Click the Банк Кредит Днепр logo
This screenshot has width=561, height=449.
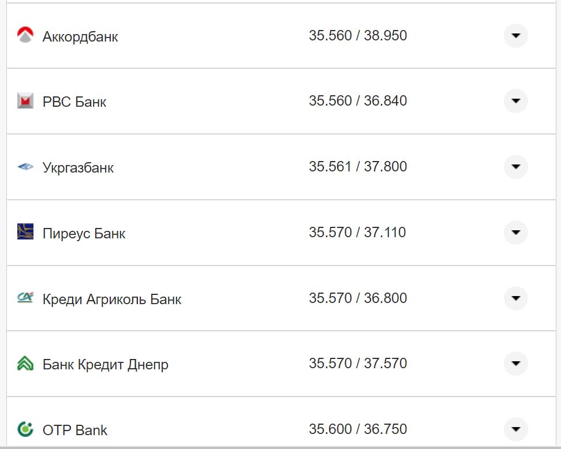25,364
